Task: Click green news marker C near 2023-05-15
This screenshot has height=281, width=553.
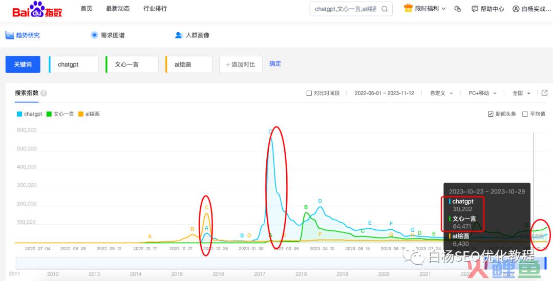Action: pyautogui.click(x=363, y=230)
